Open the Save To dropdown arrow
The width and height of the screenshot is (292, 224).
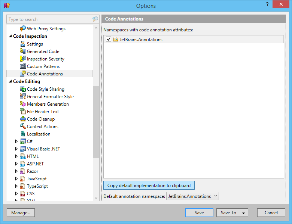tap(243, 213)
